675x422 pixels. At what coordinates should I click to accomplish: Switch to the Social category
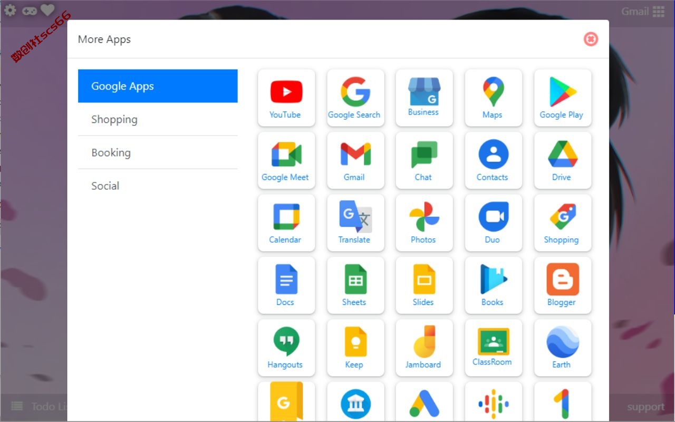pos(158,186)
